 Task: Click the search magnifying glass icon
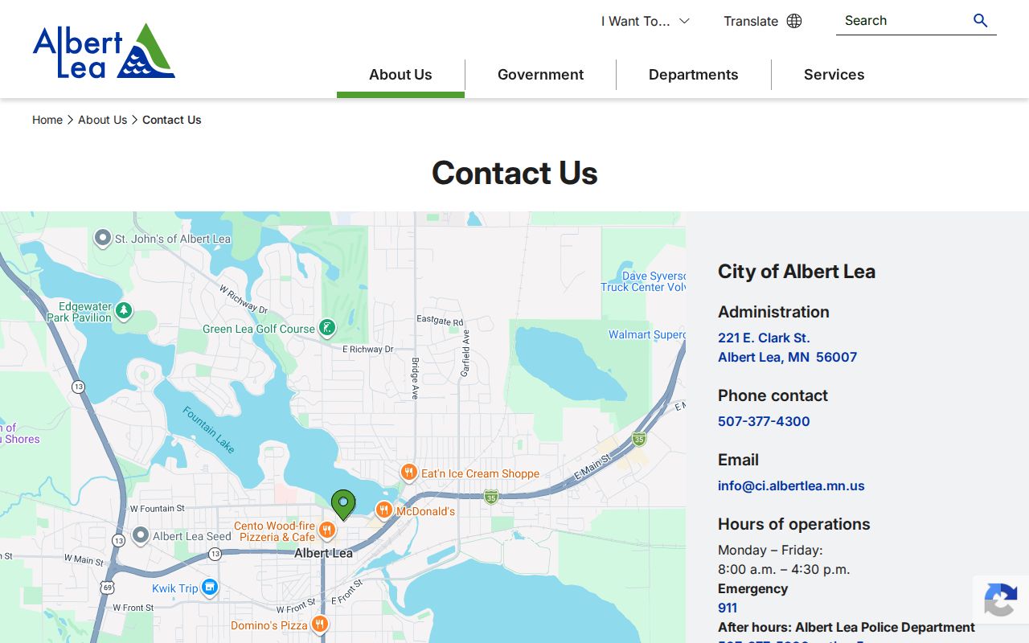click(x=980, y=21)
